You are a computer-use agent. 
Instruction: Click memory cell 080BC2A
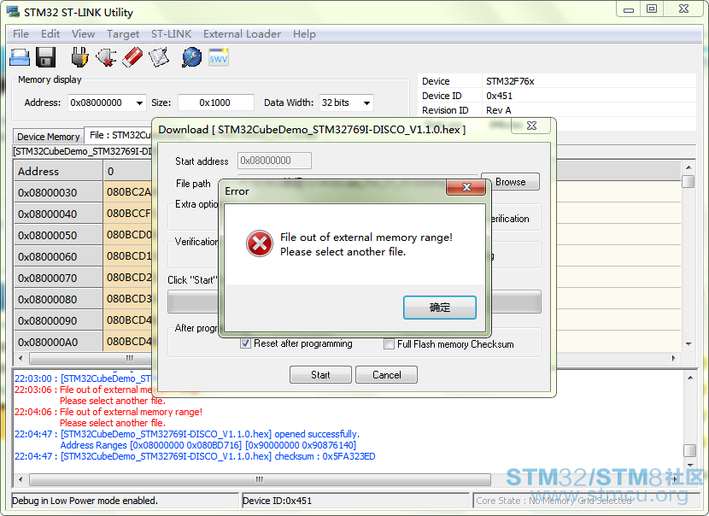point(128,192)
